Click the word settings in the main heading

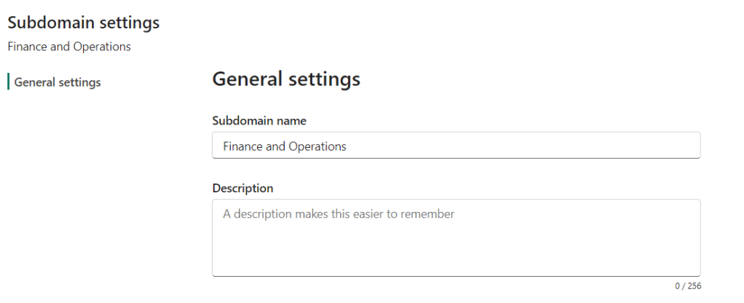pos(327,79)
